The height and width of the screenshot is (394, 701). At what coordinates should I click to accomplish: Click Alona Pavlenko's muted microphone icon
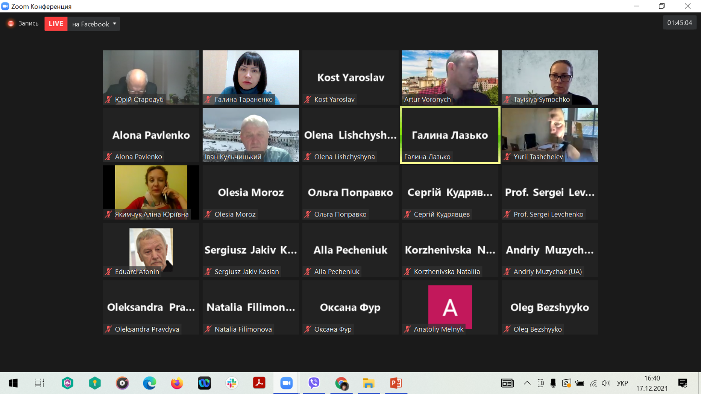click(109, 156)
